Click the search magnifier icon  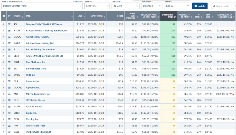tap(214, 6)
